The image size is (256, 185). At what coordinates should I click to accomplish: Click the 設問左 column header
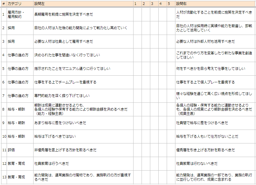[83, 4]
